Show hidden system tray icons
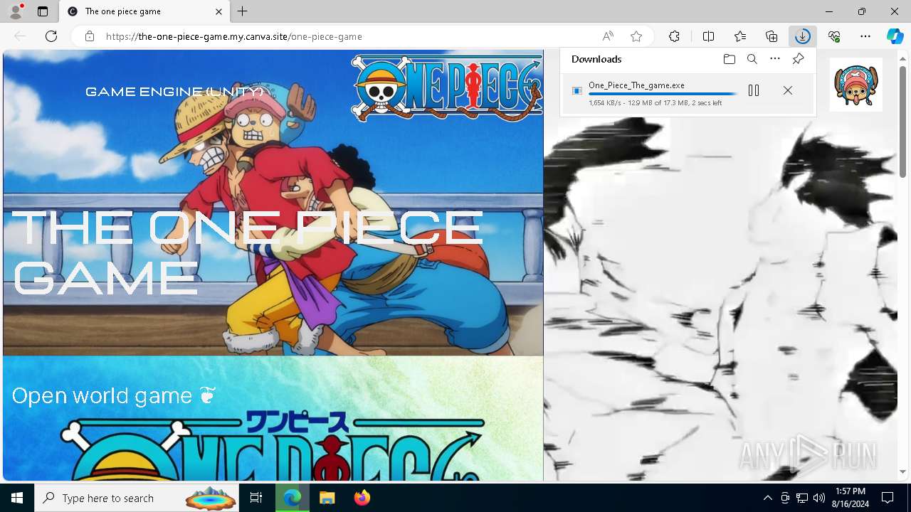Image resolution: width=911 pixels, height=512 pixels. [x=767, y=498]
